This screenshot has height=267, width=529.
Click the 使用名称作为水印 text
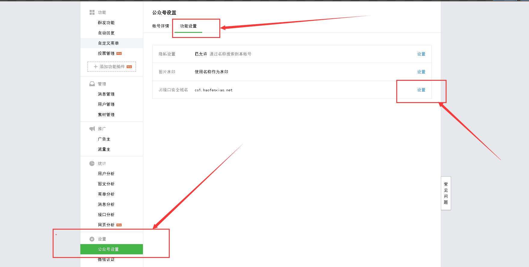212,72
